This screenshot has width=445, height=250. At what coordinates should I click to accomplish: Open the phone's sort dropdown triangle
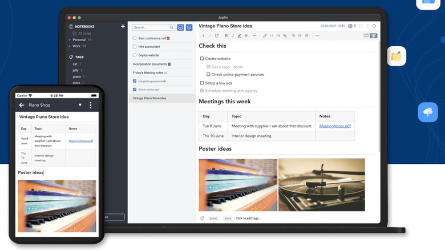(80, 105)
